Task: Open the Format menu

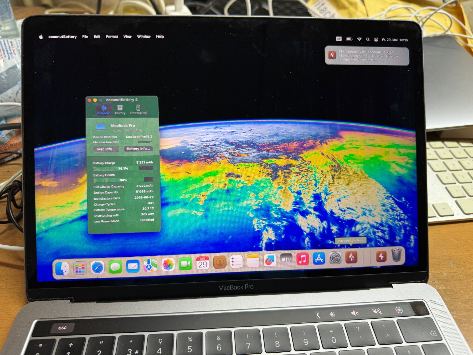Action: tap(112, 37)
